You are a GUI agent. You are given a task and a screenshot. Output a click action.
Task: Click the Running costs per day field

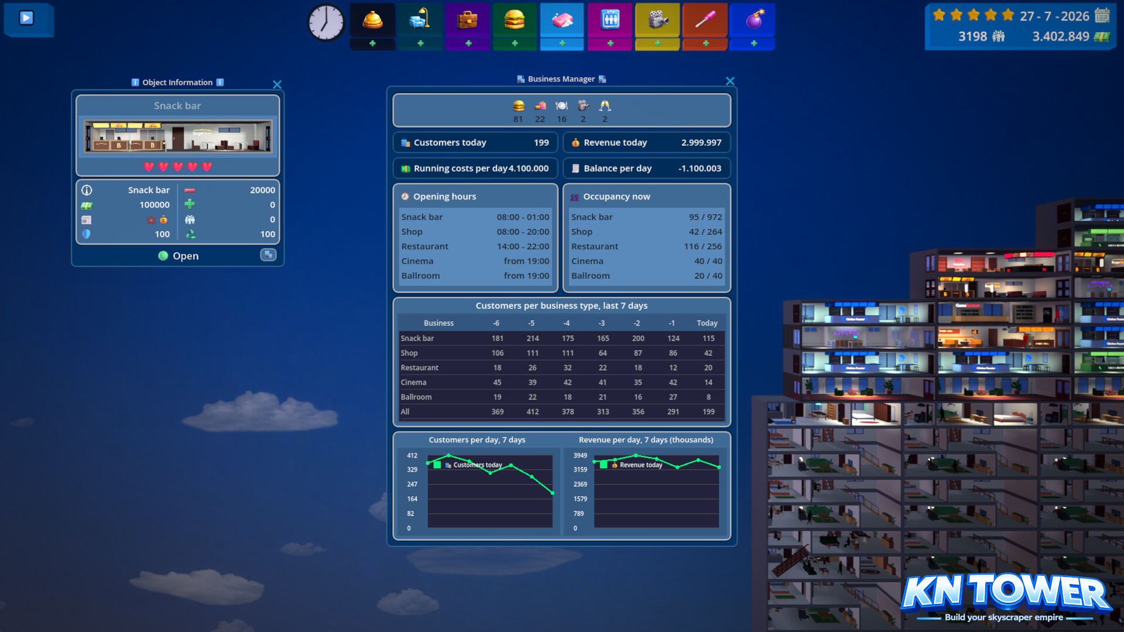point(475,169)
